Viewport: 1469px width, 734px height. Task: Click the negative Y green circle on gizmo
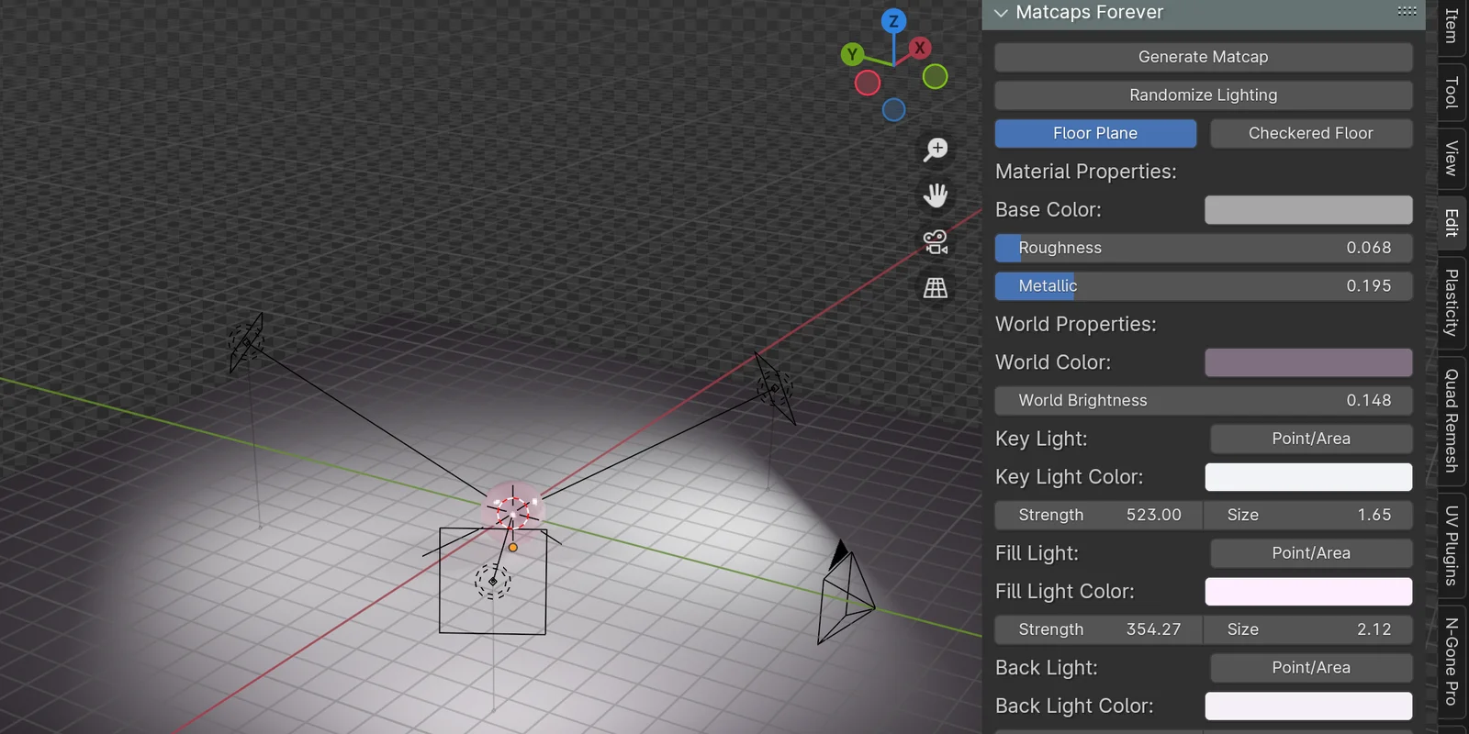935,77
